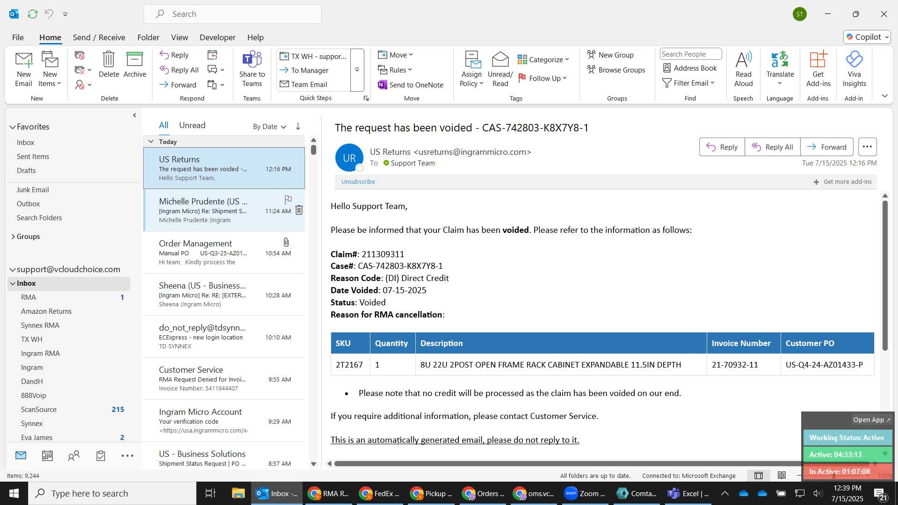Click the Unsubscribe link

358,181
